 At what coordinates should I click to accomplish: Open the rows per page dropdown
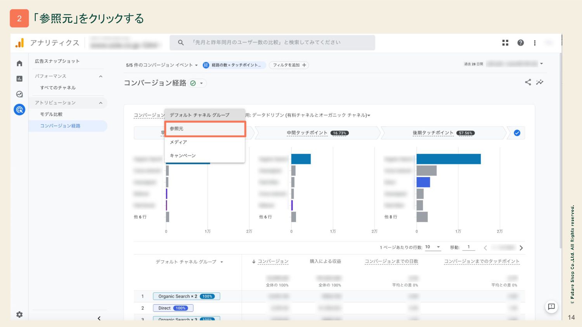click(x=433, y=247)
